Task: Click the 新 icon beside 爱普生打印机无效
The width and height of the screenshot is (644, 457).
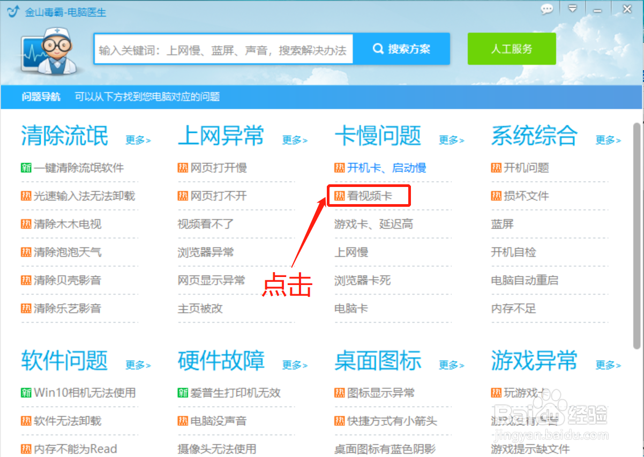Action: (x=183, y=393)
